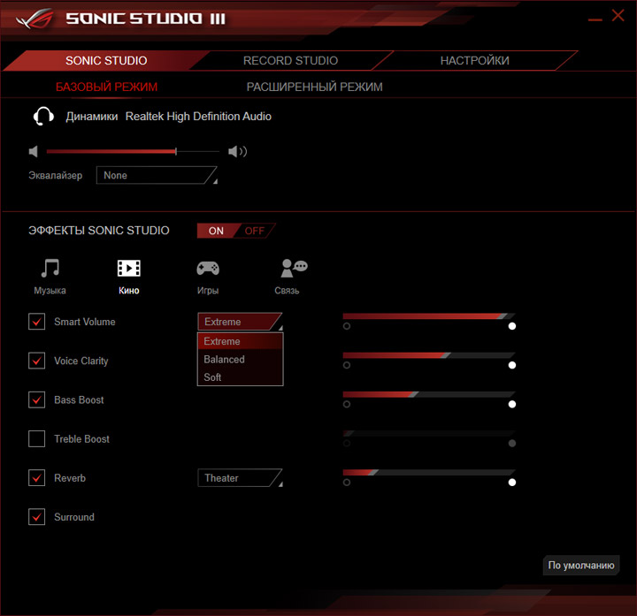Click Voice Clarity slider maximum dot
The height and width of the screenshot is (616, 637).
[512, 365]
